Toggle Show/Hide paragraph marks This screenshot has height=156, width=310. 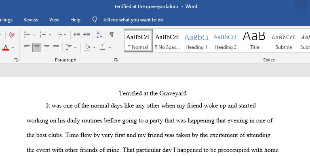point(112,35)
